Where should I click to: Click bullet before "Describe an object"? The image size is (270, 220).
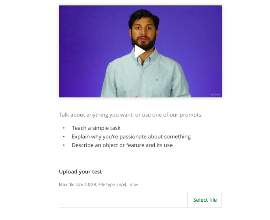click(64, 145)
